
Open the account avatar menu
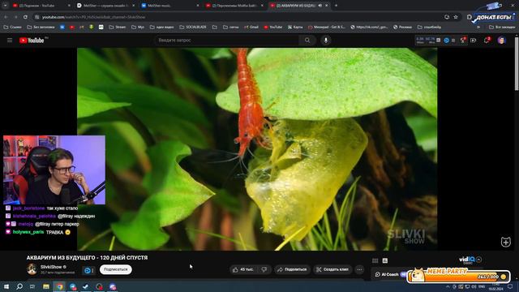tap(501, 40)
